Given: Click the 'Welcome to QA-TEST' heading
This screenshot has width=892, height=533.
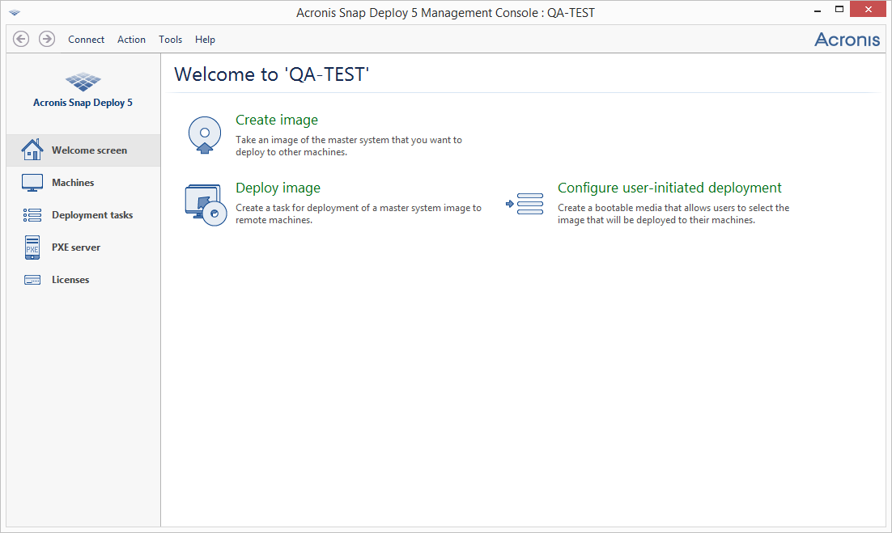Looking at the screenshot, I should [272, 74].
